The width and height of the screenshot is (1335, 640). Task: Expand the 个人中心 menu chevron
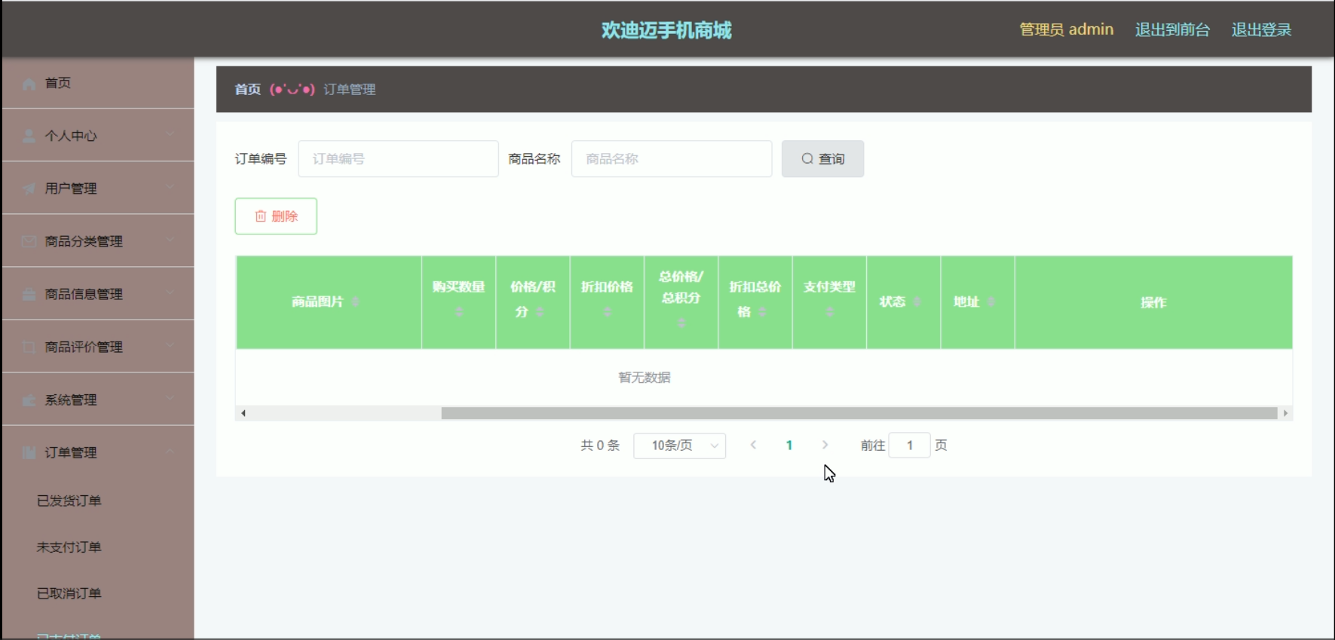(170, 134)
